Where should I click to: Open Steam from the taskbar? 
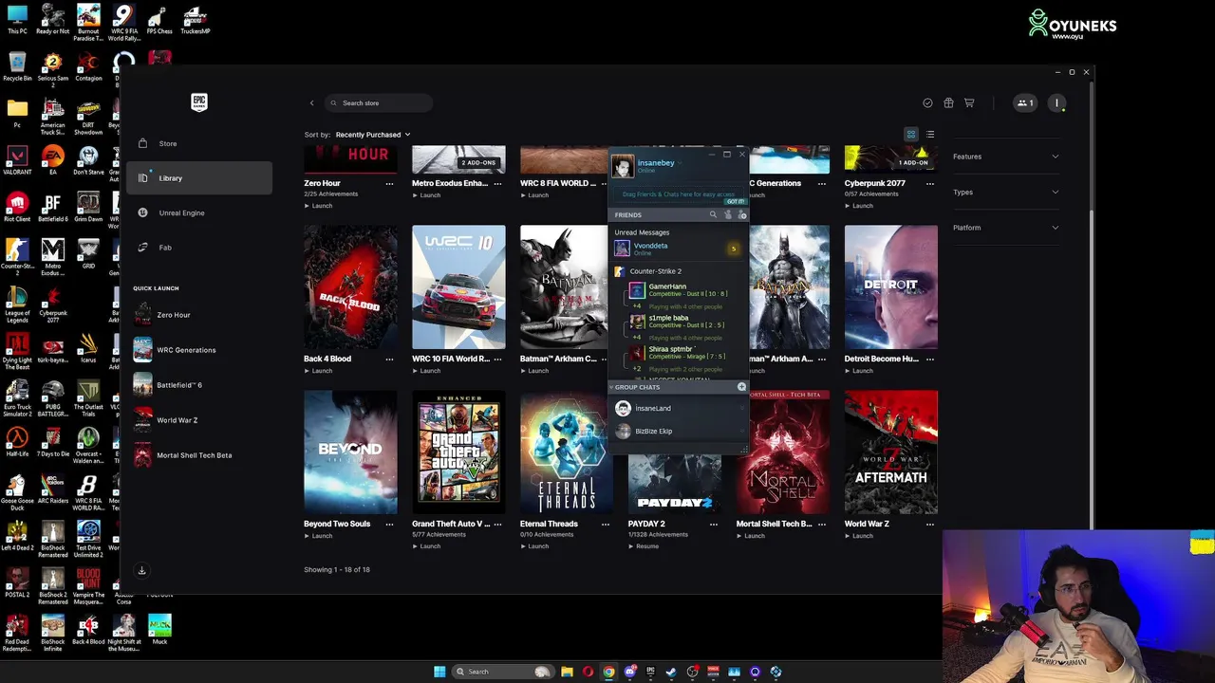coord(671,672)
